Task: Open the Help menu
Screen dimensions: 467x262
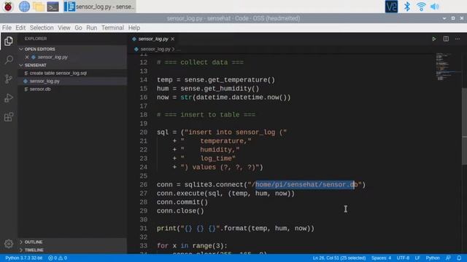Action: tap(134, 28)
